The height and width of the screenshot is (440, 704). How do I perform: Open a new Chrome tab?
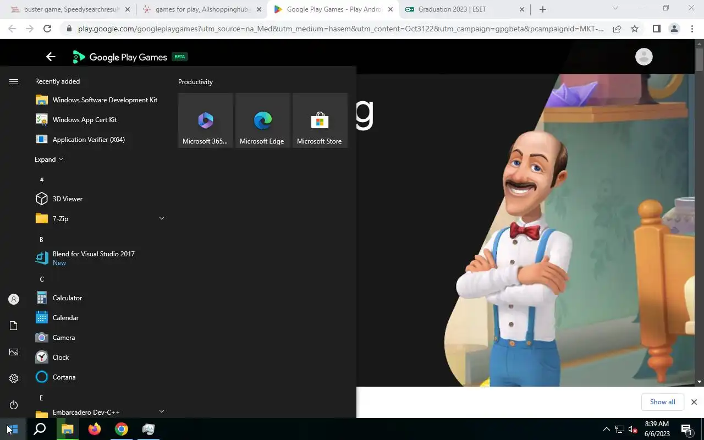543,9
